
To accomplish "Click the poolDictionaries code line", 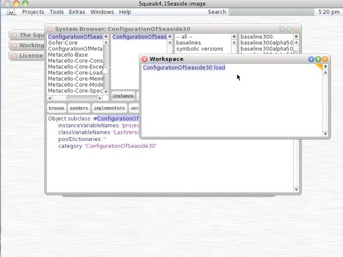I will point(82,139).
